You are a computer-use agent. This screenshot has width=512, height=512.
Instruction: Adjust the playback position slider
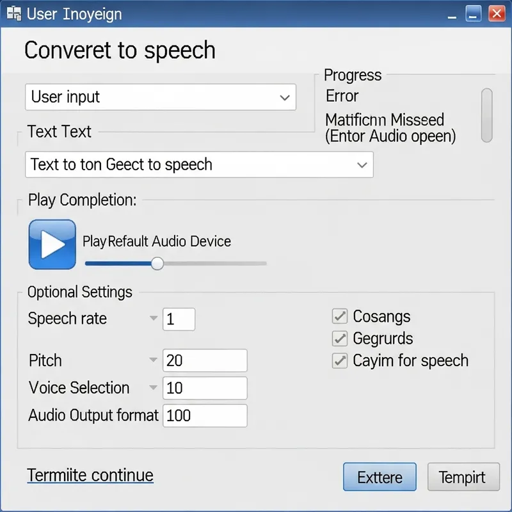tap(157, 263)
